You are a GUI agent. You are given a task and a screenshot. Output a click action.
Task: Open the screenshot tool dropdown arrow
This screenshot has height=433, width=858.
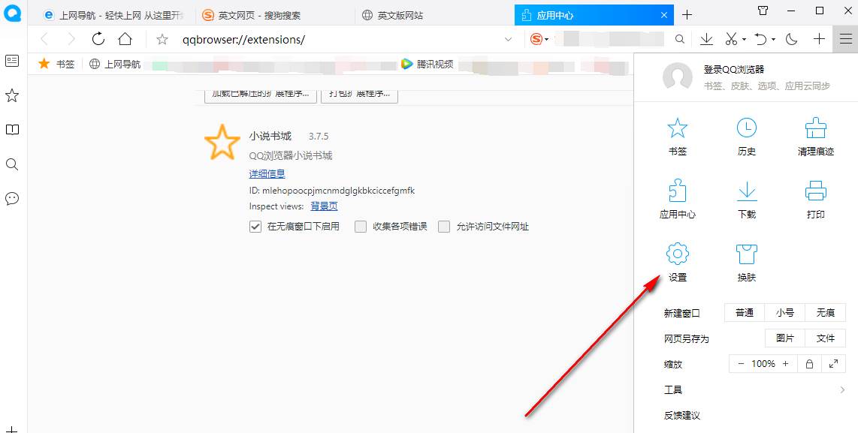[x=745, y=39]
